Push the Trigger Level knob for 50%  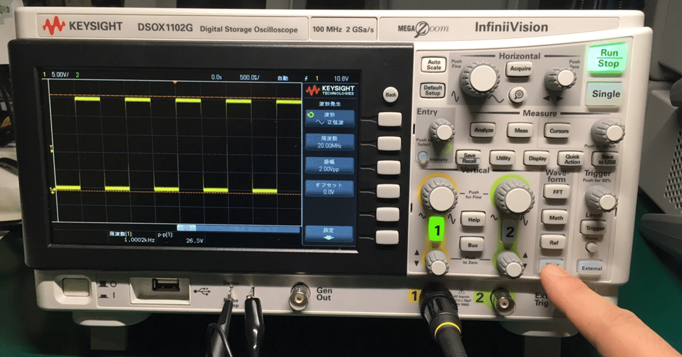pos(601,199)
